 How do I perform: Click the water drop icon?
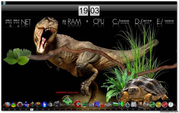point(127,105)
